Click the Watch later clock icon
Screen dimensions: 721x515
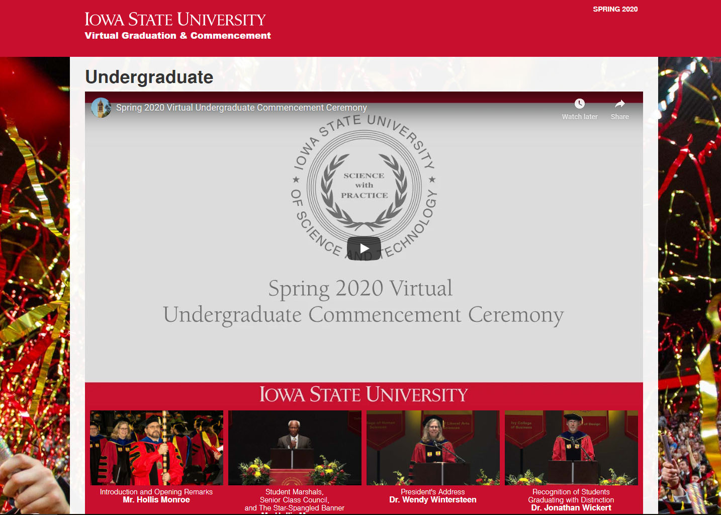[579, 104]
